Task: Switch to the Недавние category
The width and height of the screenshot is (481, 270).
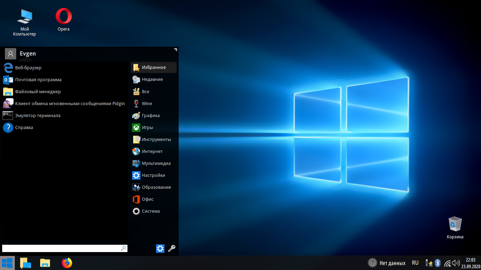Action: coord(152,79)
